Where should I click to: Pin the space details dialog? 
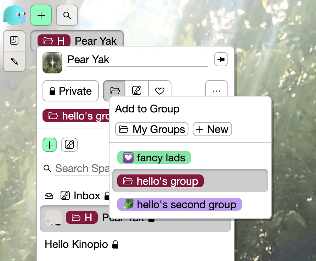click(x=221, y=60)
